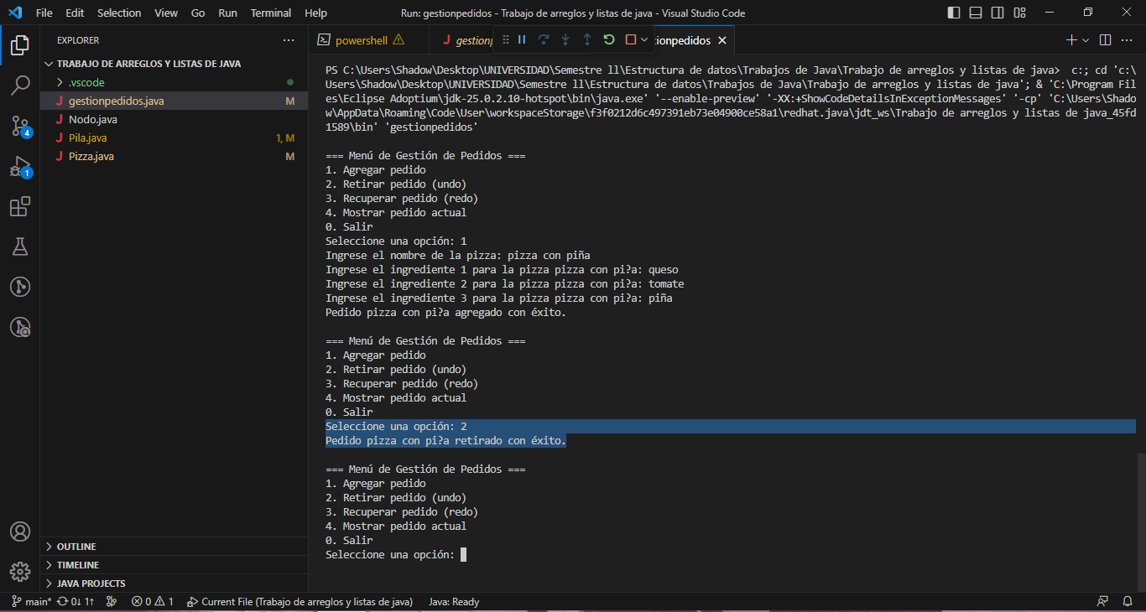The height and width of the screenshot is (612, 1146).
Task: Split the terminal editor to the right
Action: [1105, 40]
